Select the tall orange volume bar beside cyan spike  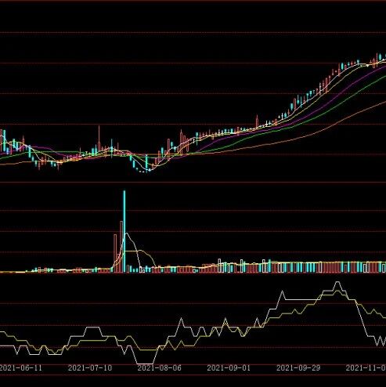point(121,247)
